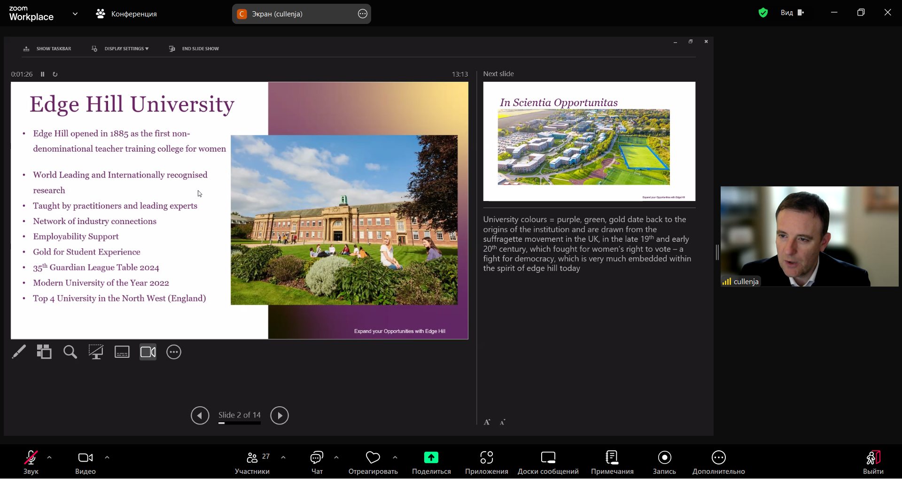Open the see all slides grid
This screenshot has width=902, height=479.
(44, 352)
